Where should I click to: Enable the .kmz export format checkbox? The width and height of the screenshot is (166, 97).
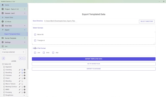point(44,53)
